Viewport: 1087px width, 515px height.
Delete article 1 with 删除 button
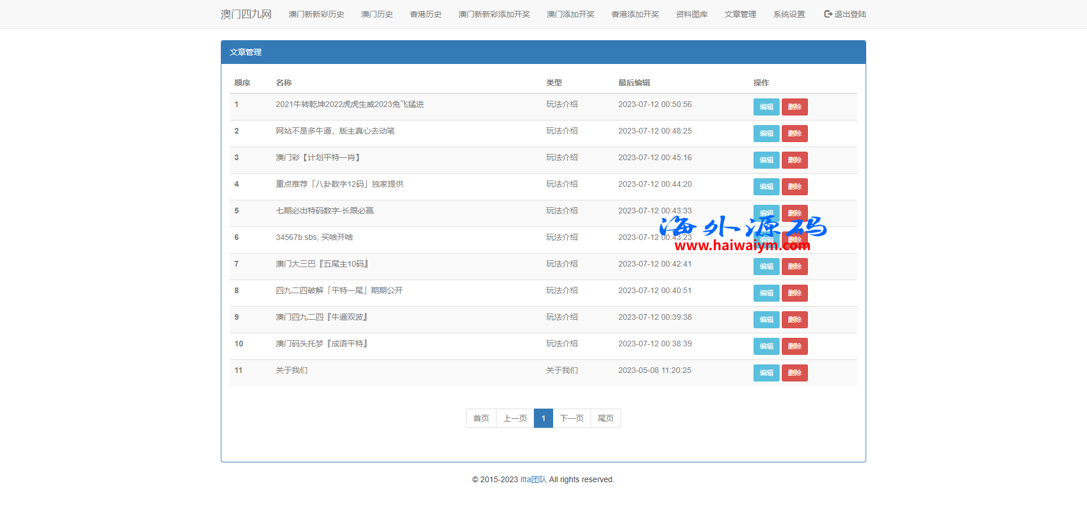point(794,107)
